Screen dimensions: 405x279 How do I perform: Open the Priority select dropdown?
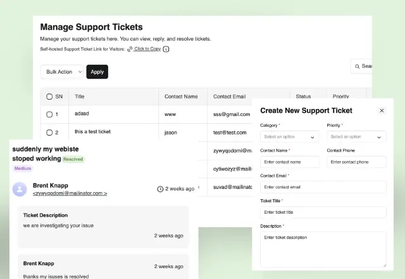pos(356,137)
